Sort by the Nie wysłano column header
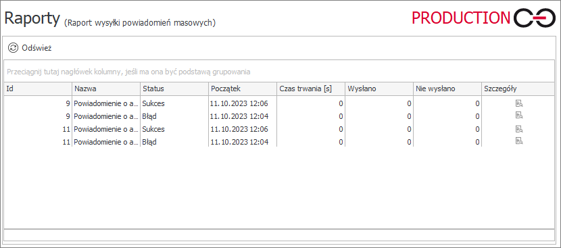 tap(447, 89)
